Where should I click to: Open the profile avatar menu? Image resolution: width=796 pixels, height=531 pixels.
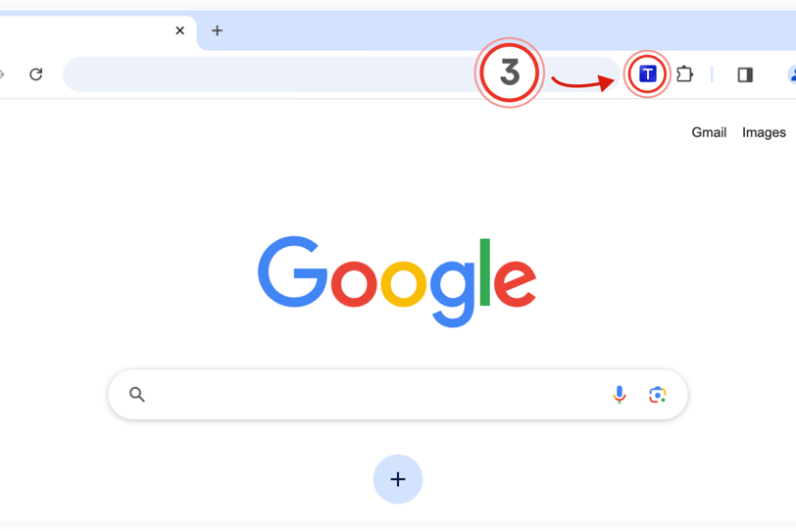[x=791, y=74]
